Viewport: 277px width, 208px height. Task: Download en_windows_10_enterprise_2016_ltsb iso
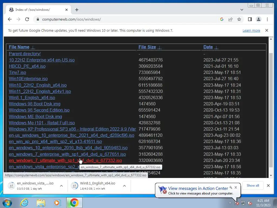[68, 148]
